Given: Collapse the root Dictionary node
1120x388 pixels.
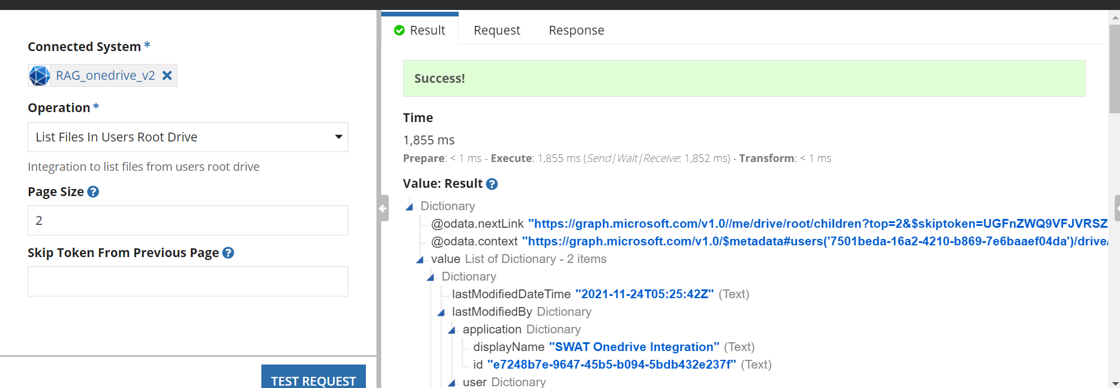Looking at the screenshot, I should 409,207.
